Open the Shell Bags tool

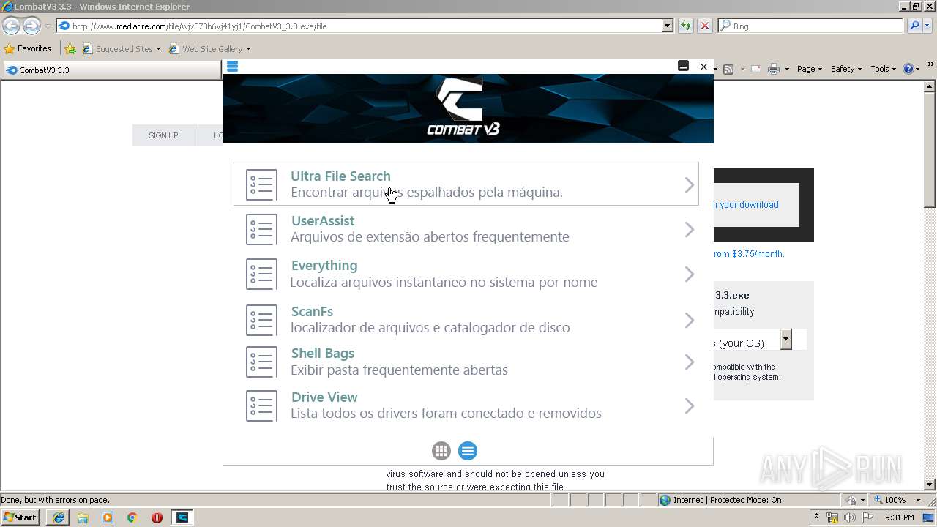tap(466, 362)
